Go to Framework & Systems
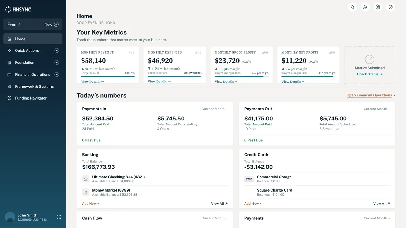This screenshot has height=228, width=406. pyautogui.click(x=33, y=86)
